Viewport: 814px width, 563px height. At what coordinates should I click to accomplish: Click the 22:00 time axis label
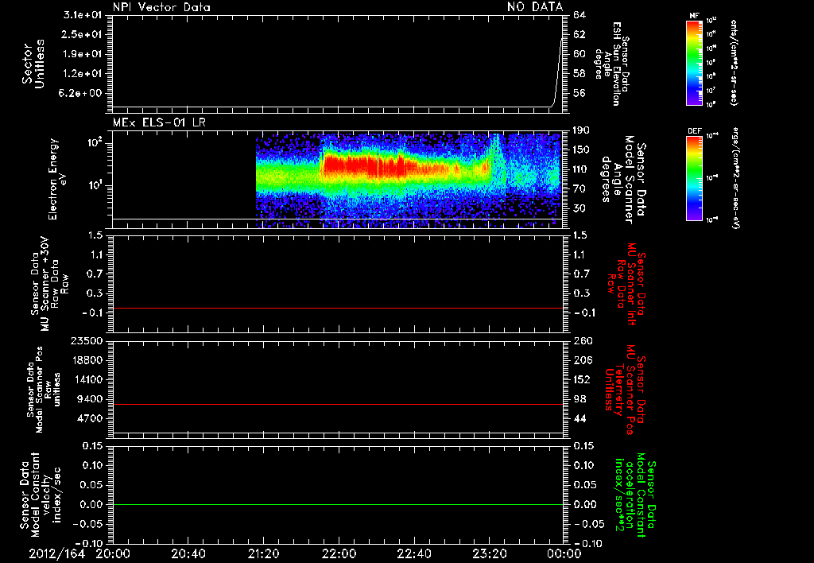339,553
